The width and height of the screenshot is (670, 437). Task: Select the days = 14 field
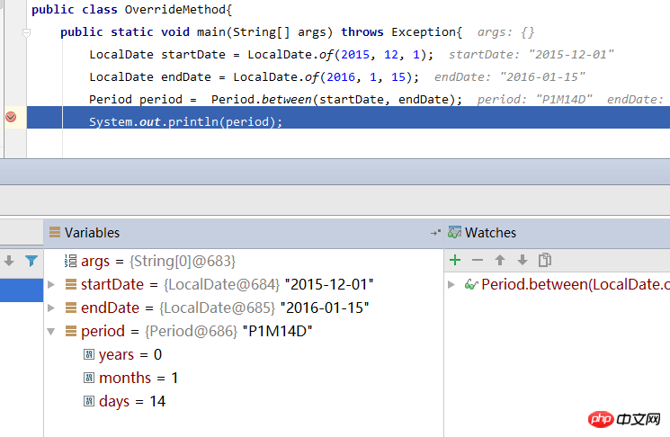(132, 402)
